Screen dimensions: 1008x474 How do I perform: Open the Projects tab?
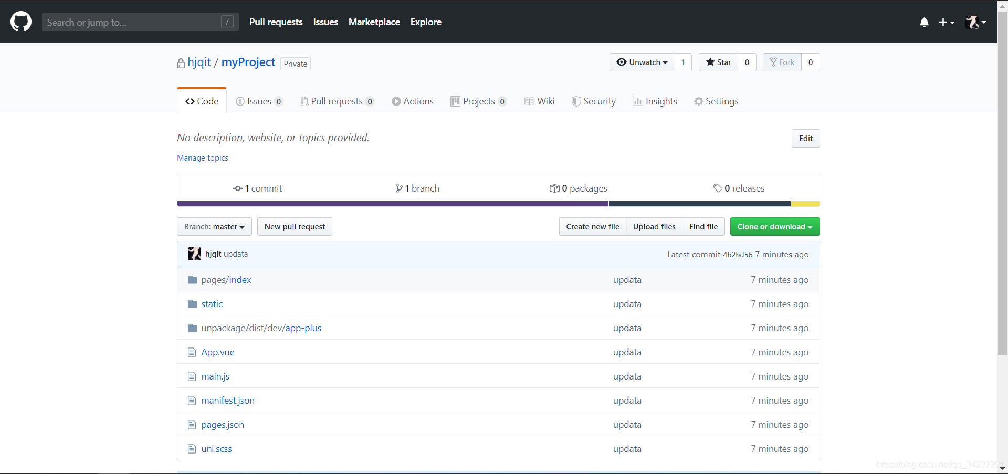(x=478, y=101)
